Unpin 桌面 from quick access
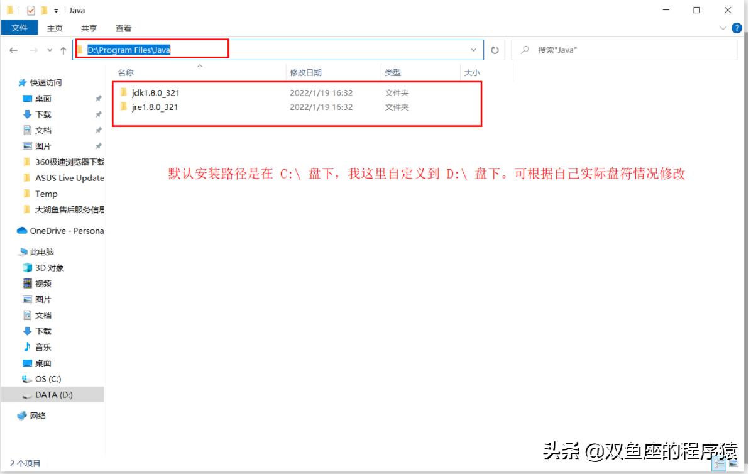Screen dimensions: 751x474 98,98
